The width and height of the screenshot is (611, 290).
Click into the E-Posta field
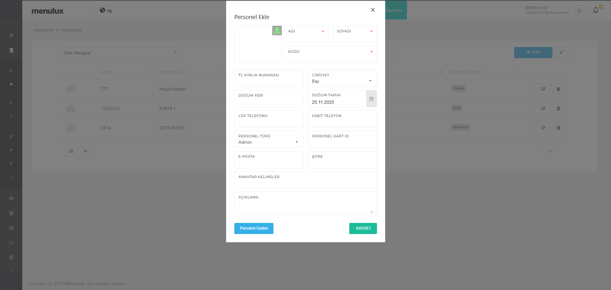pyautogui.click(x=268, y=162)
